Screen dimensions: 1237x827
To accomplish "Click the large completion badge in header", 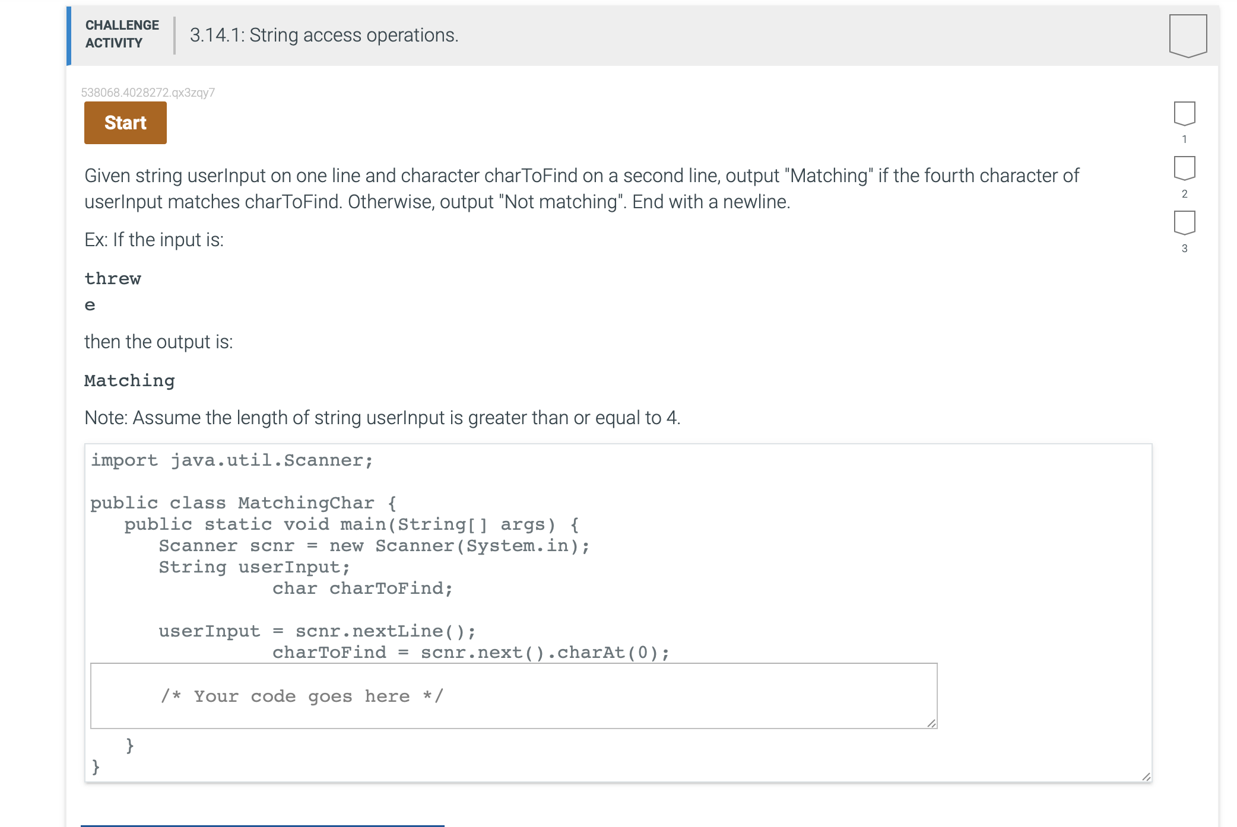I will point(1187,36).
